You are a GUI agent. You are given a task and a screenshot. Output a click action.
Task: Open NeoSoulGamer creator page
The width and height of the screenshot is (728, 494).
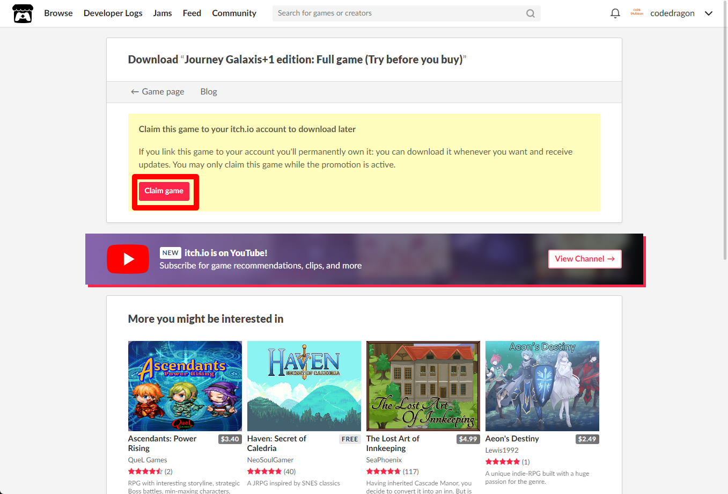270,460
